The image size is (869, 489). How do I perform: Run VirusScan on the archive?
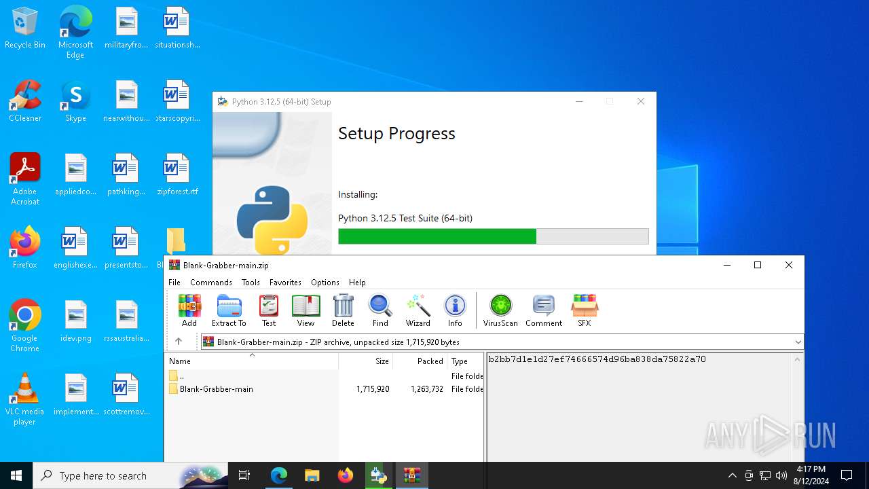(x=500, y=311)
